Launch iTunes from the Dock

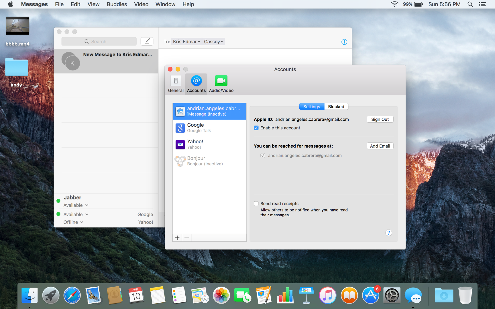(328, 295)
